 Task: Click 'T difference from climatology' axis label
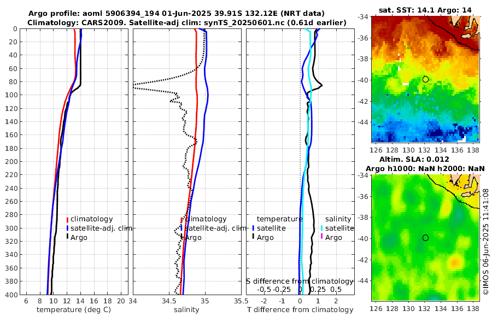click(300, 310)
